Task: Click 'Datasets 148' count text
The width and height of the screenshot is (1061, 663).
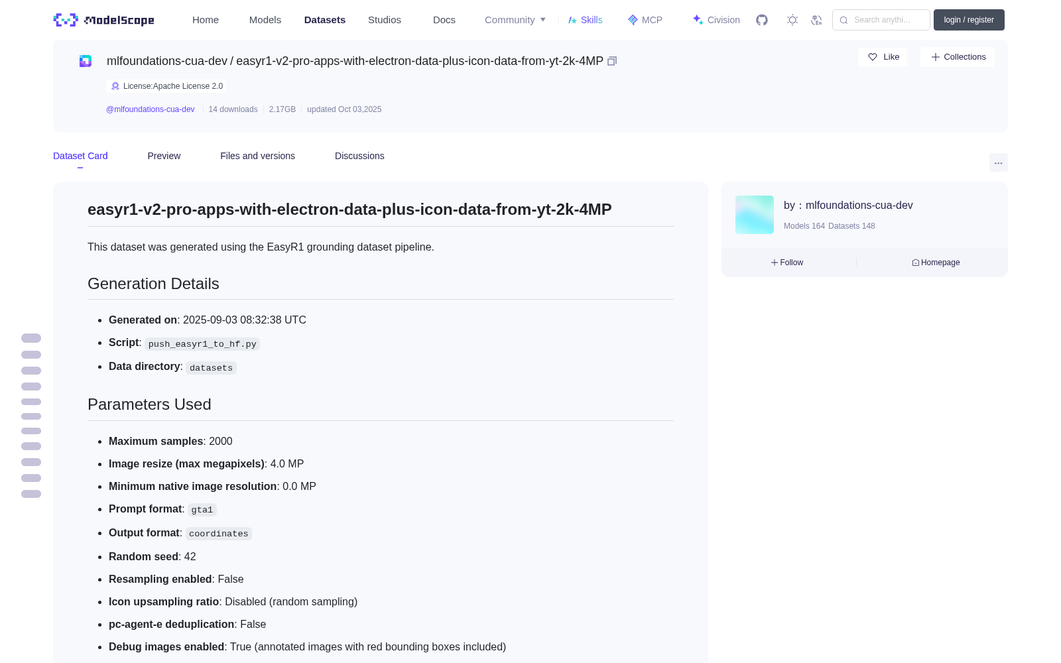Action: coord(851,226)
